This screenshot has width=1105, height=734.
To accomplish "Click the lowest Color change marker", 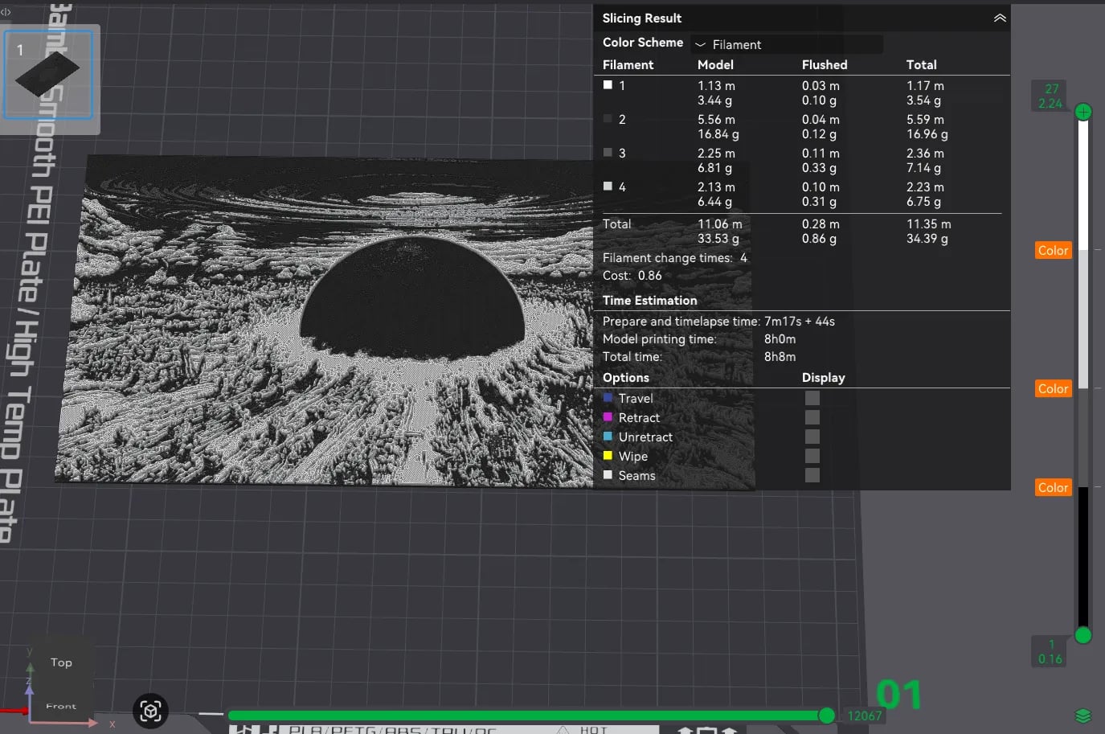I will (1053, 488).
